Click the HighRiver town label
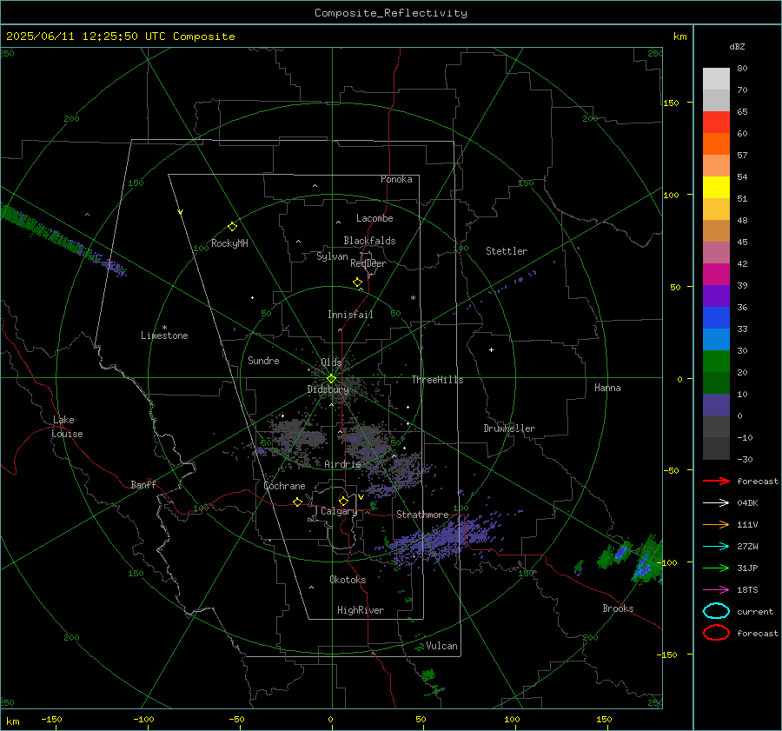This screenshot has height=731, width=782. [361, 610]
